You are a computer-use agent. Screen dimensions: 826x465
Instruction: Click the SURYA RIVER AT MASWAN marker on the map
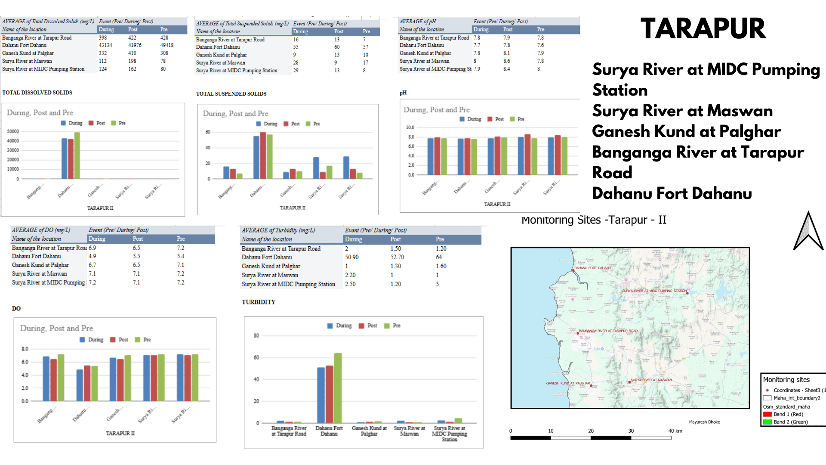point(629,382)
